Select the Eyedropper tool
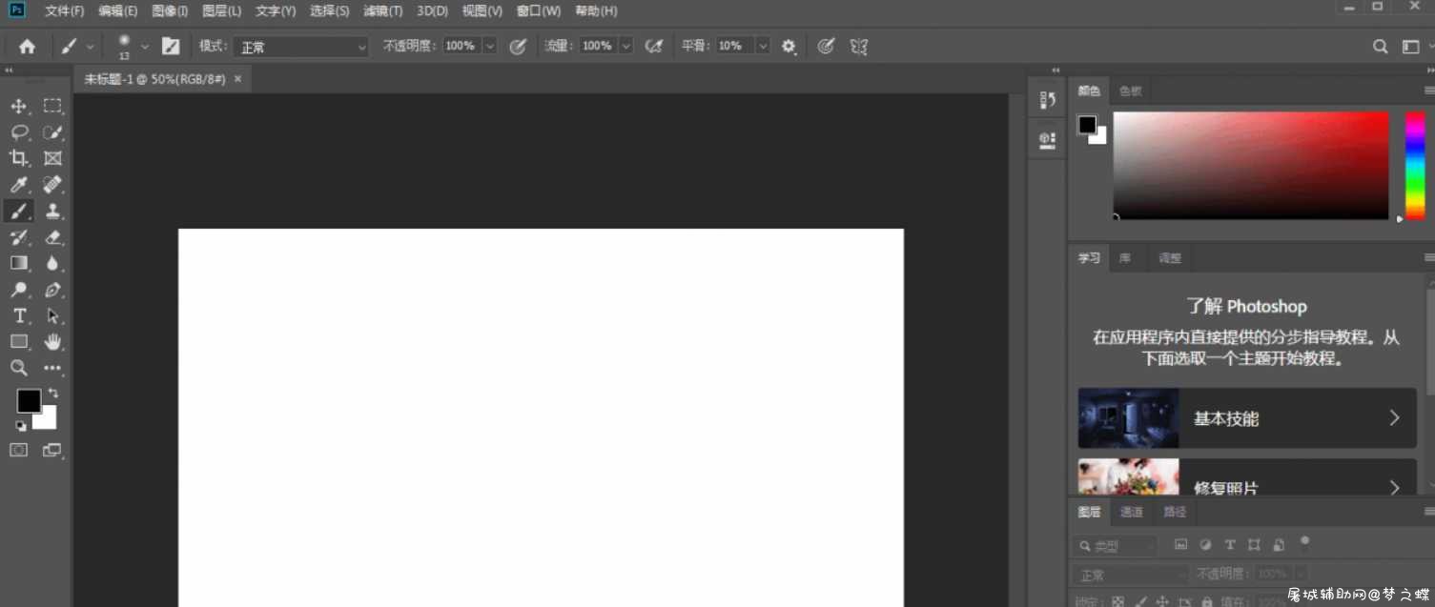This screenshot has height=607, width=1435. [18, 185]
